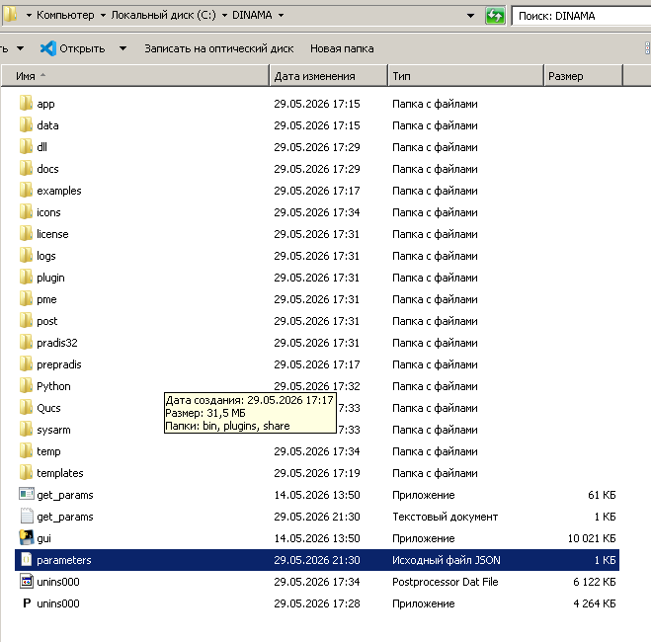Image resolution: width=651 pixels, height=642 pixels.
Task: Click Новая папка button
Action: [342, 48]
